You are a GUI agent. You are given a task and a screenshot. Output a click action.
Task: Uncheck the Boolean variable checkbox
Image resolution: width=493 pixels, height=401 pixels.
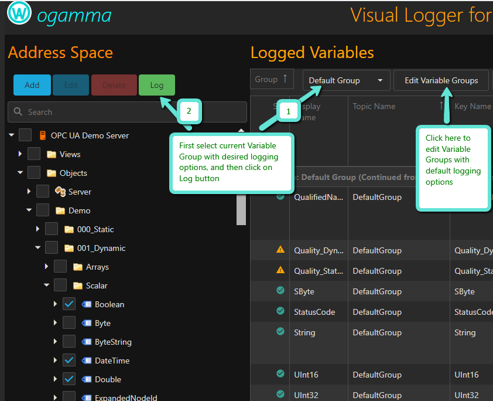point(69,304)
